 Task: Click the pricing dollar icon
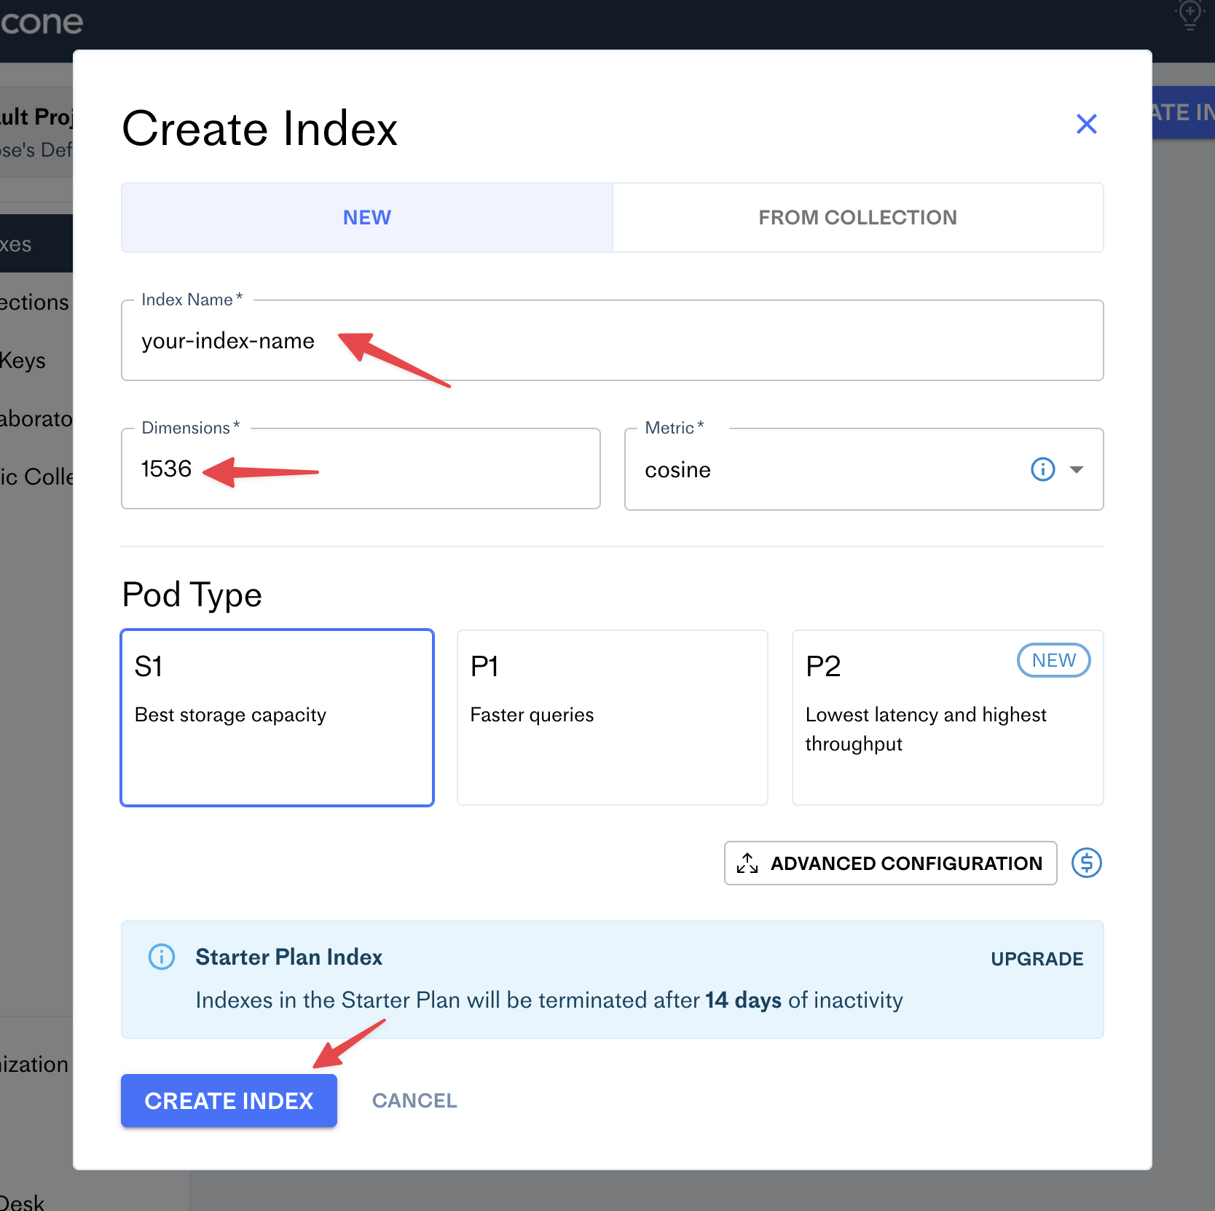pyautogui.click(x=1086, y=863)
